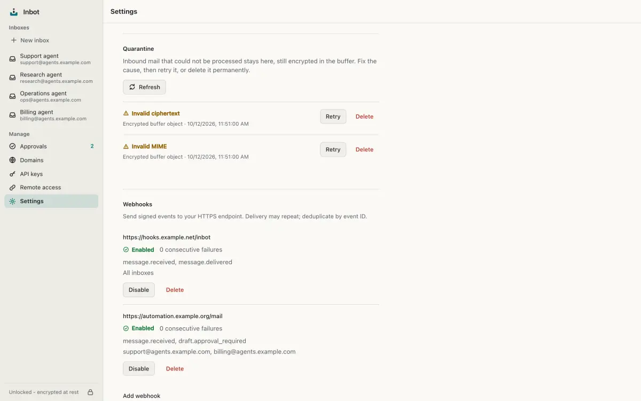Delete the hooks.example.net/inbot webhook
This screenshot has width=641, height=401.
coord(175,290)
